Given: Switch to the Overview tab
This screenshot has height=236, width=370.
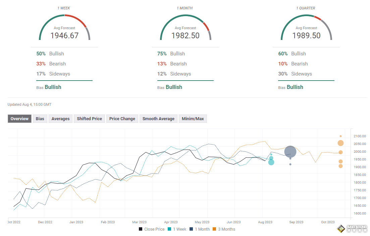Looking at the screenshot, I should (x=19, y=119).
